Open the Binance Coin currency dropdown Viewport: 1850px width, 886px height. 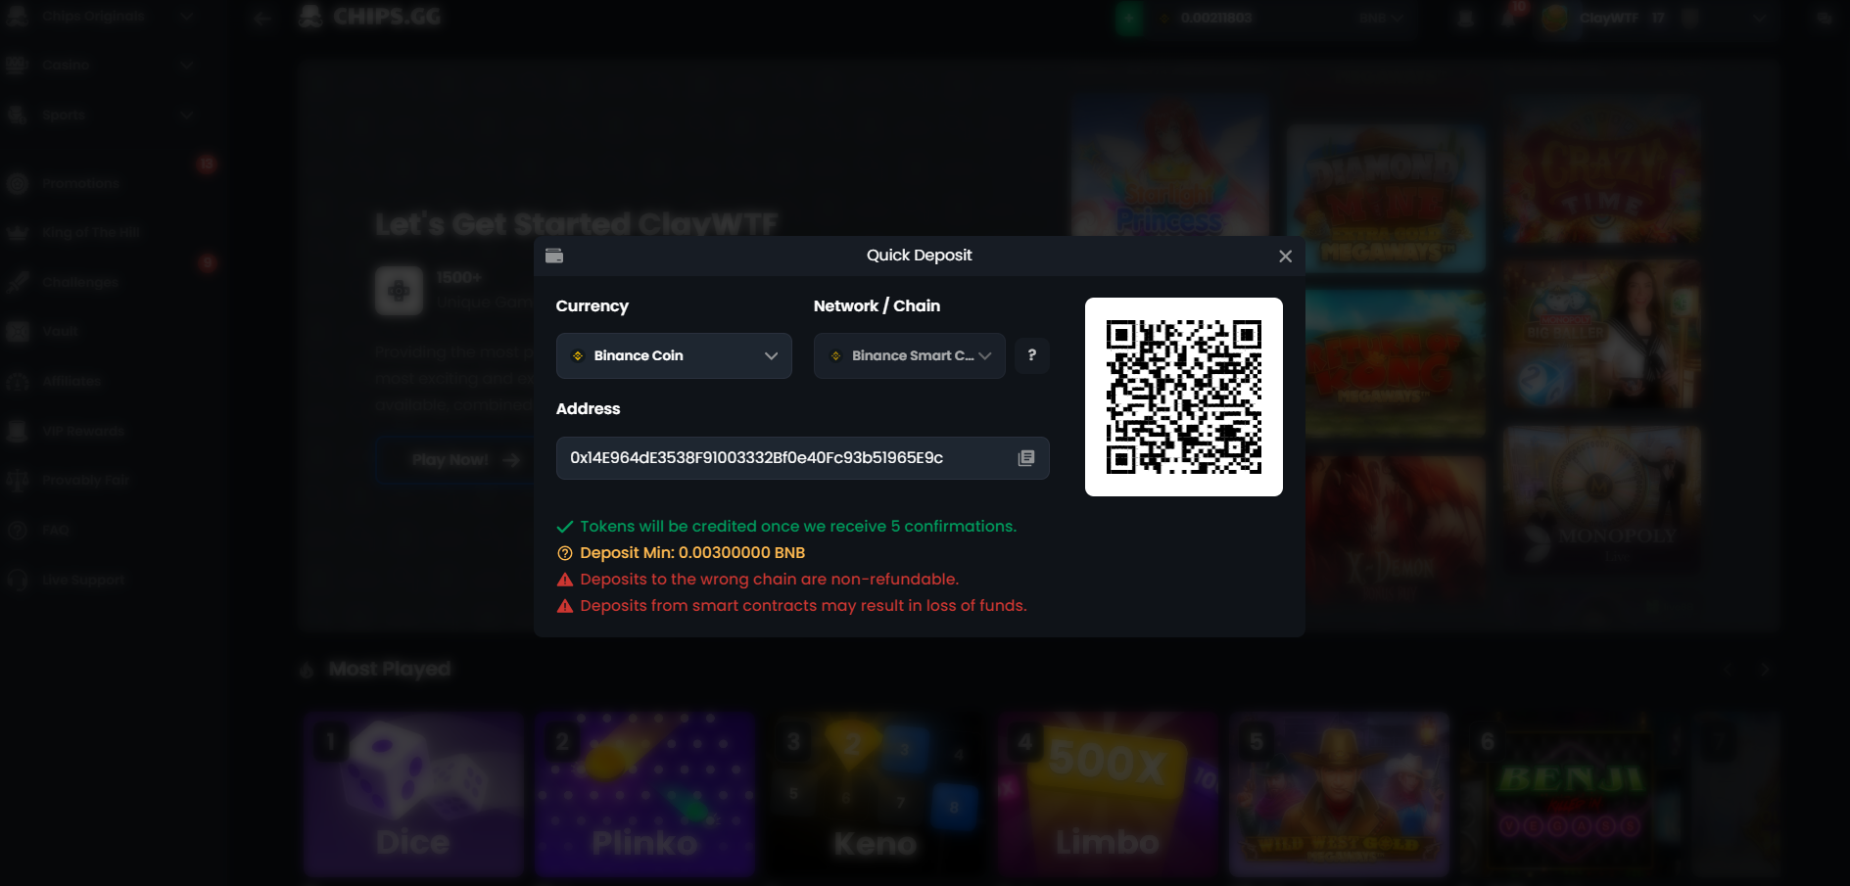674,355
